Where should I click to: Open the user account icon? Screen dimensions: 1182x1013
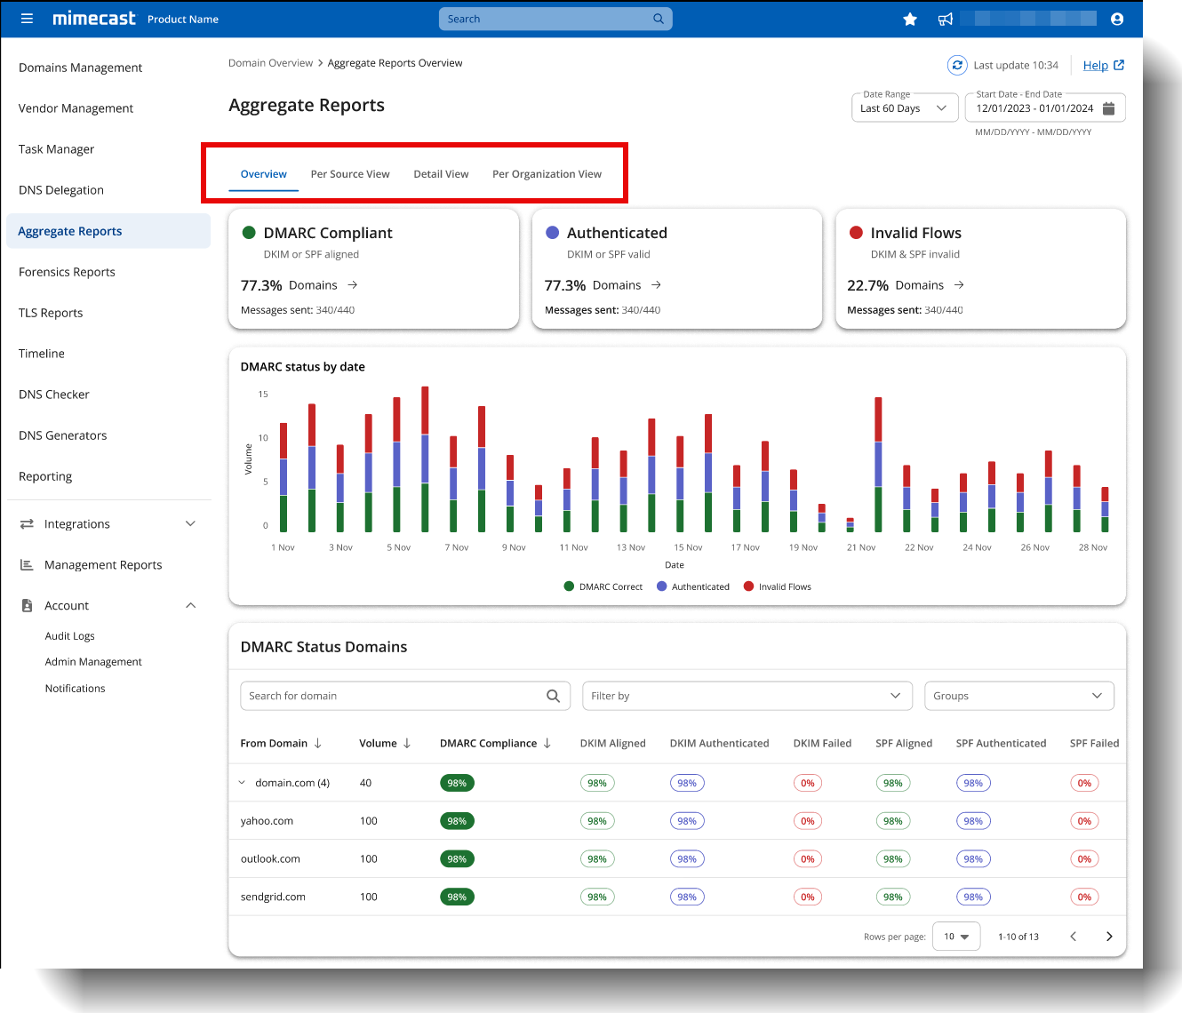click(x=1117, y=19)
